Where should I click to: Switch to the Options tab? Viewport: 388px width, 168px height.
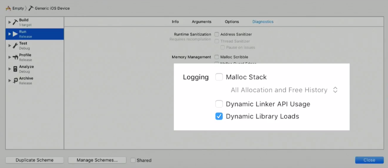232,22
